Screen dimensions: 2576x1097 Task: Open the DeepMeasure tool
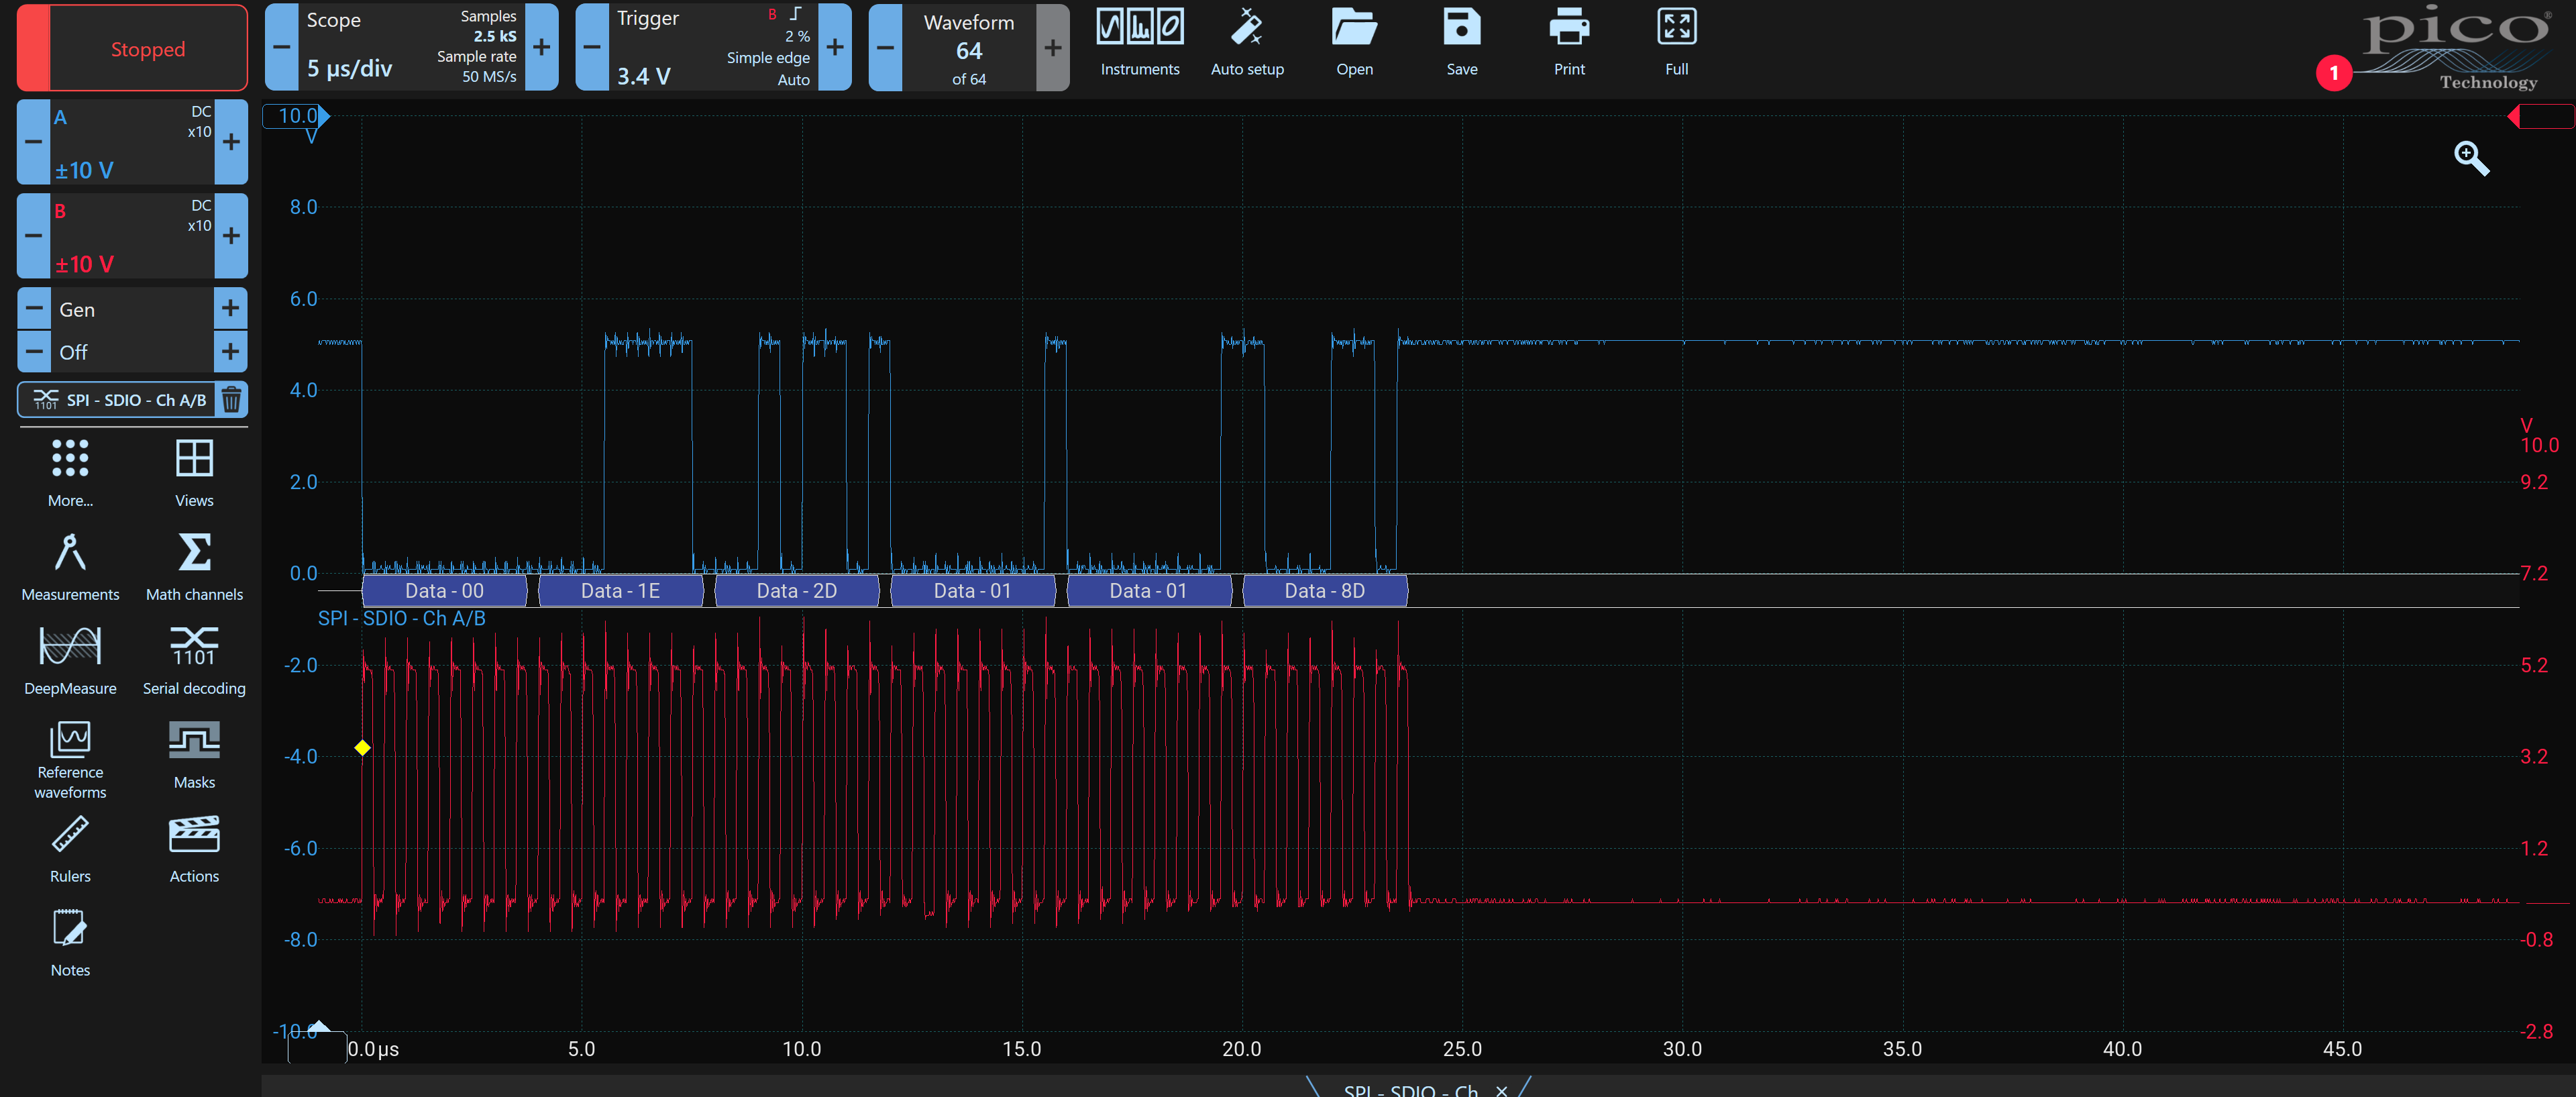69,660
